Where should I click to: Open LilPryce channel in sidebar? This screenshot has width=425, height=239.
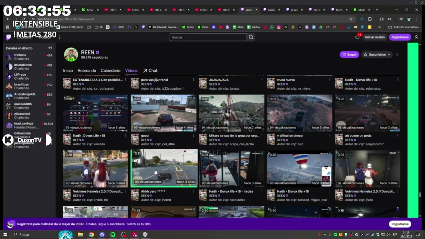[x=29, y=76]
